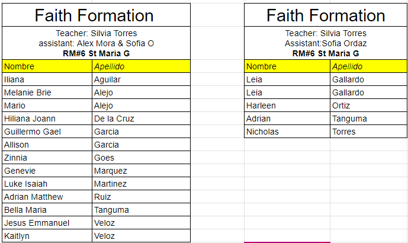The width and height of the screenshot is (408, 243).
Task: Click the Harleen name cell
Action: coord(287,105)
